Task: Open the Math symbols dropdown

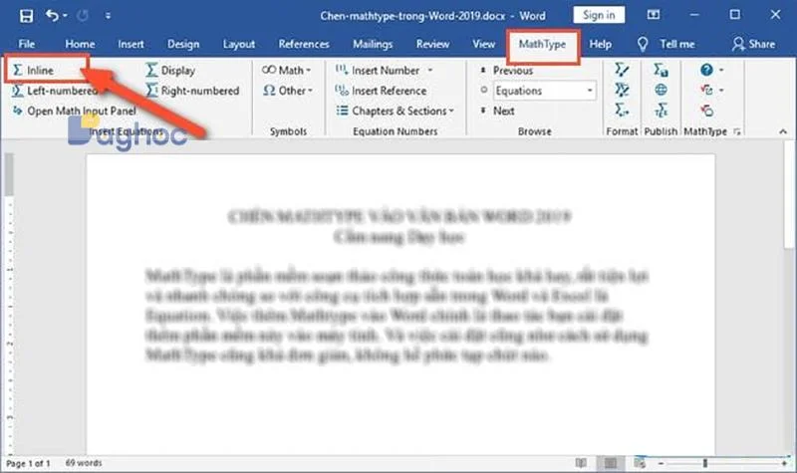Action: (286, 70)
